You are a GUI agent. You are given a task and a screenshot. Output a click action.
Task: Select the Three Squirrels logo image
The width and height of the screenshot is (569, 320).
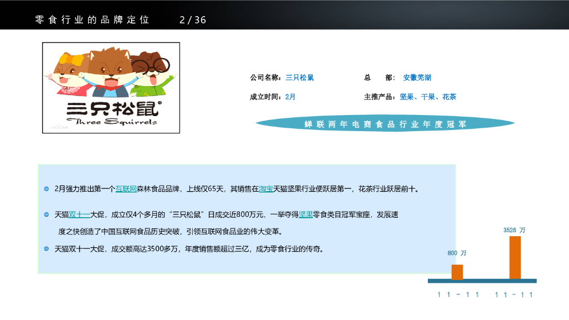[111, 88]
